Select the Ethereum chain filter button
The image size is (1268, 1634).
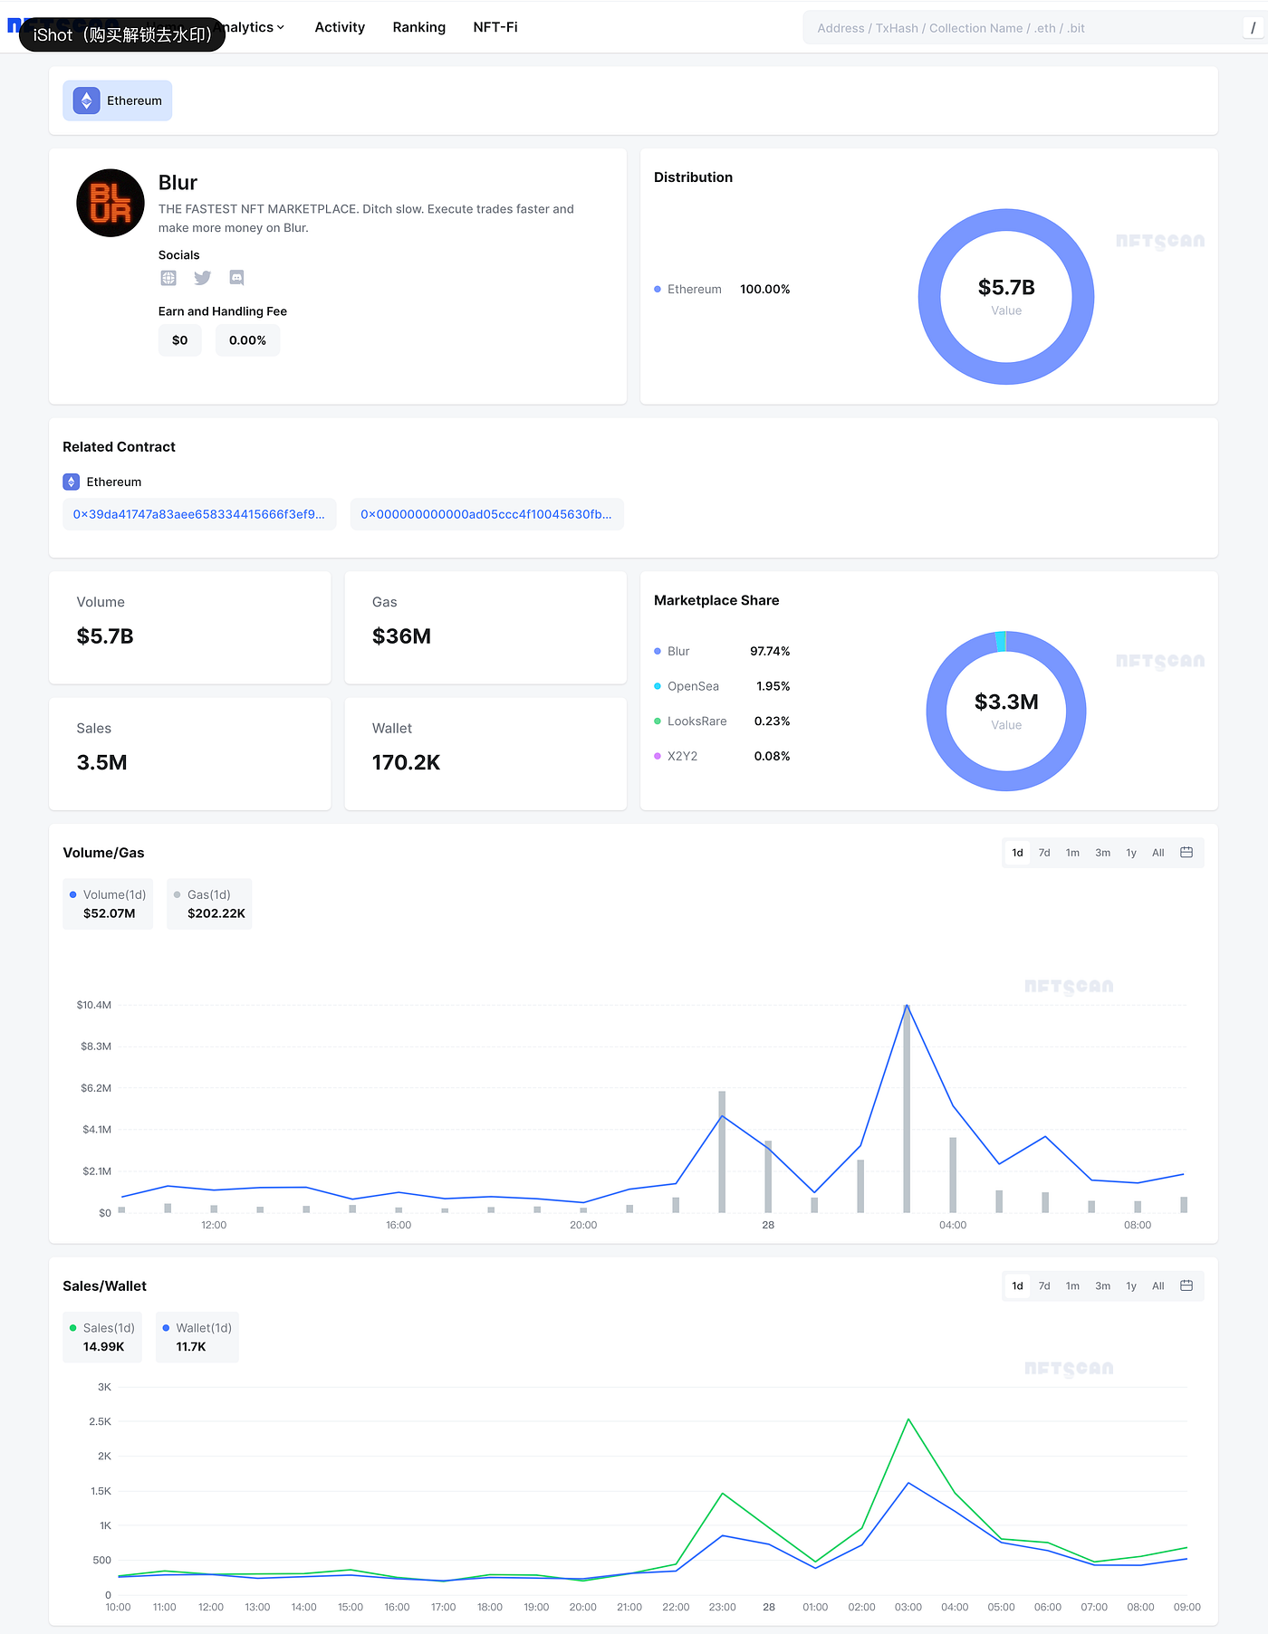click(118, 100)
